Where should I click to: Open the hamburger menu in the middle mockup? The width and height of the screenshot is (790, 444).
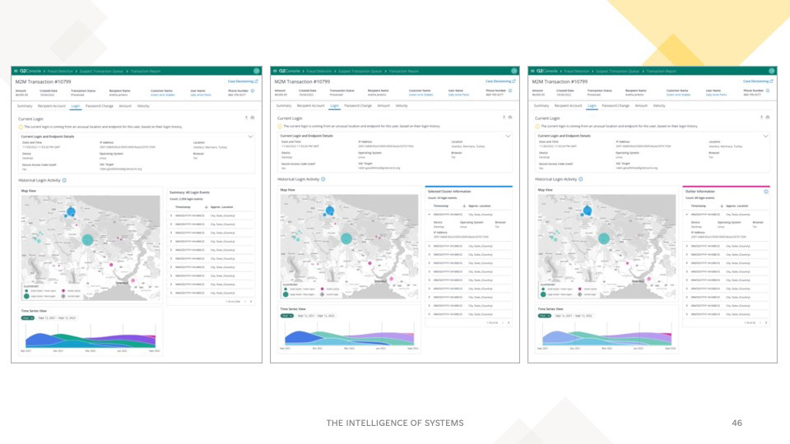tap(275, 71)
